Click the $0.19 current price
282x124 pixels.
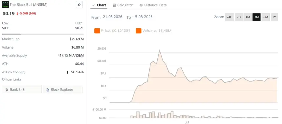(x=9, y=14)
